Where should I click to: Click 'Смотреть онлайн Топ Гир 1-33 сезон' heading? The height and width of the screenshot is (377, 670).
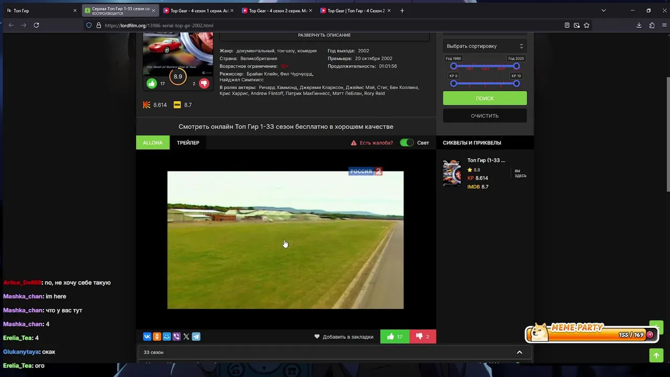[286, 127]
